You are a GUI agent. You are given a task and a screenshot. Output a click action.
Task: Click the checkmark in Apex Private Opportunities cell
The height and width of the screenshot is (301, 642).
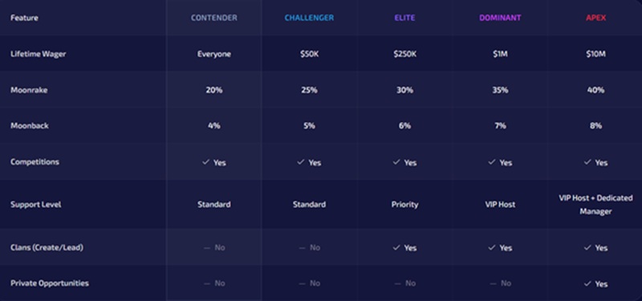(x=587, y=283)
